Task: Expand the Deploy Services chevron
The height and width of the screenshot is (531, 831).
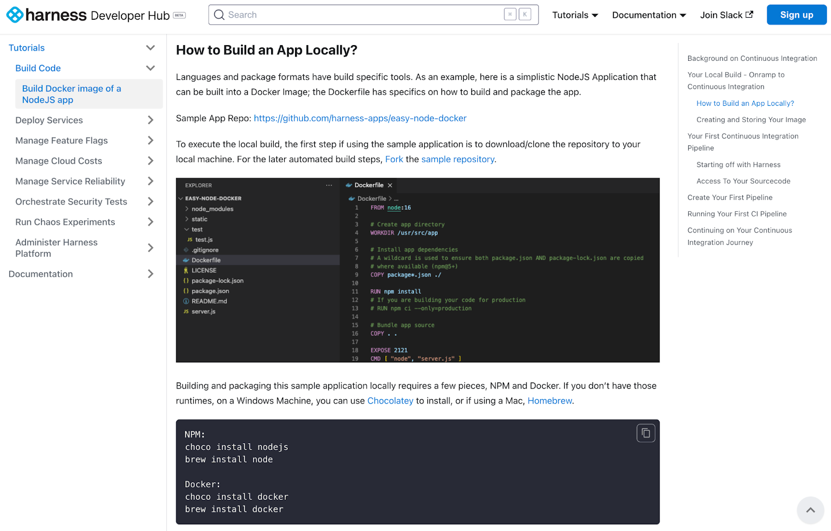Action: pos(151,120)
